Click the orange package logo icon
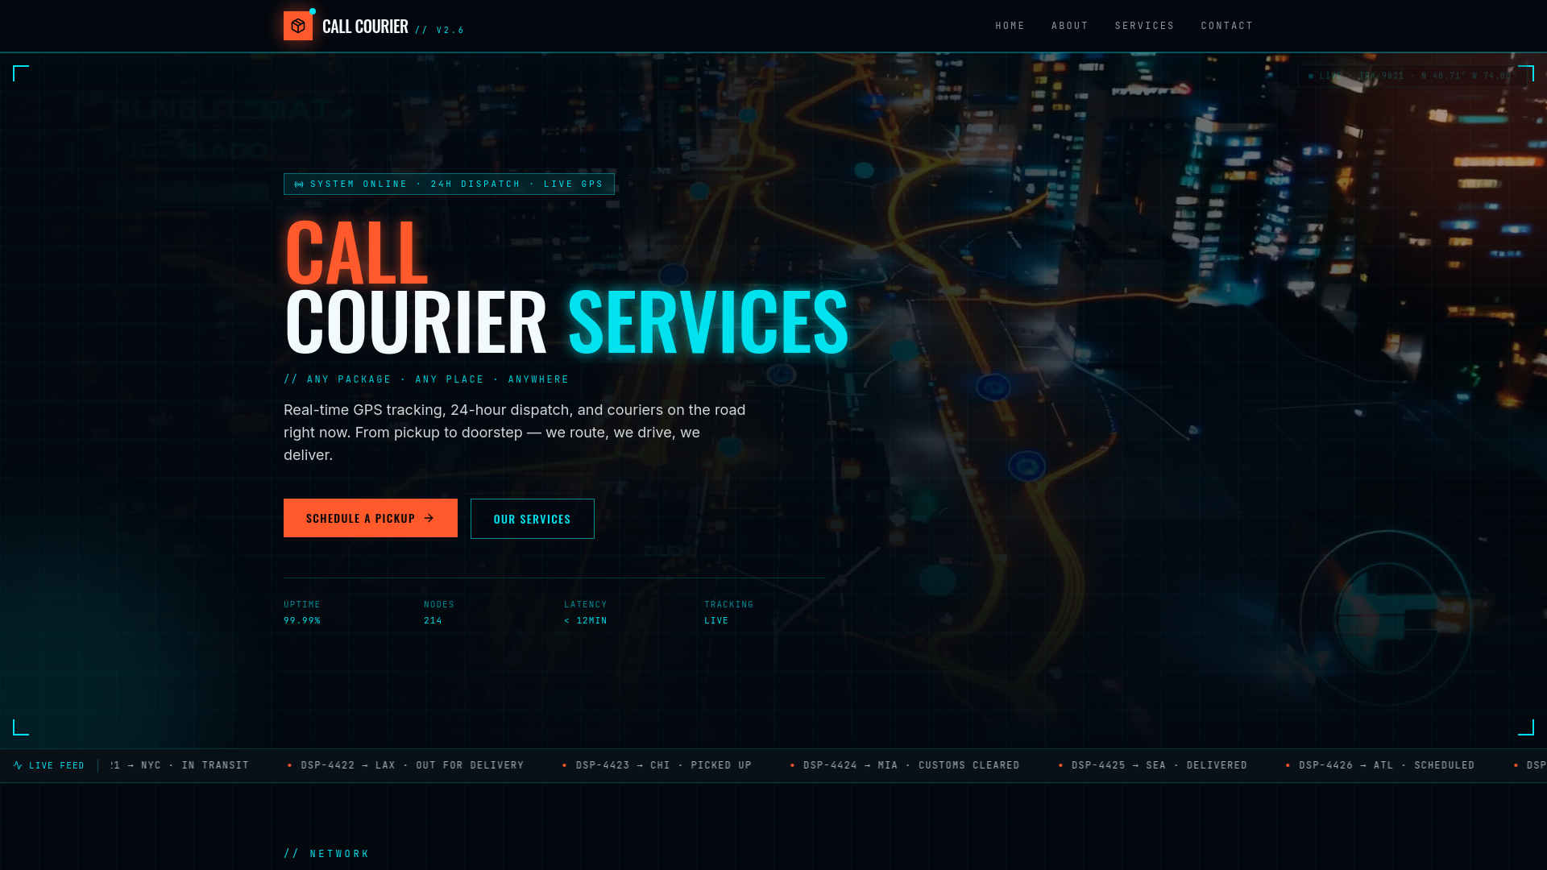 (298, 26)
